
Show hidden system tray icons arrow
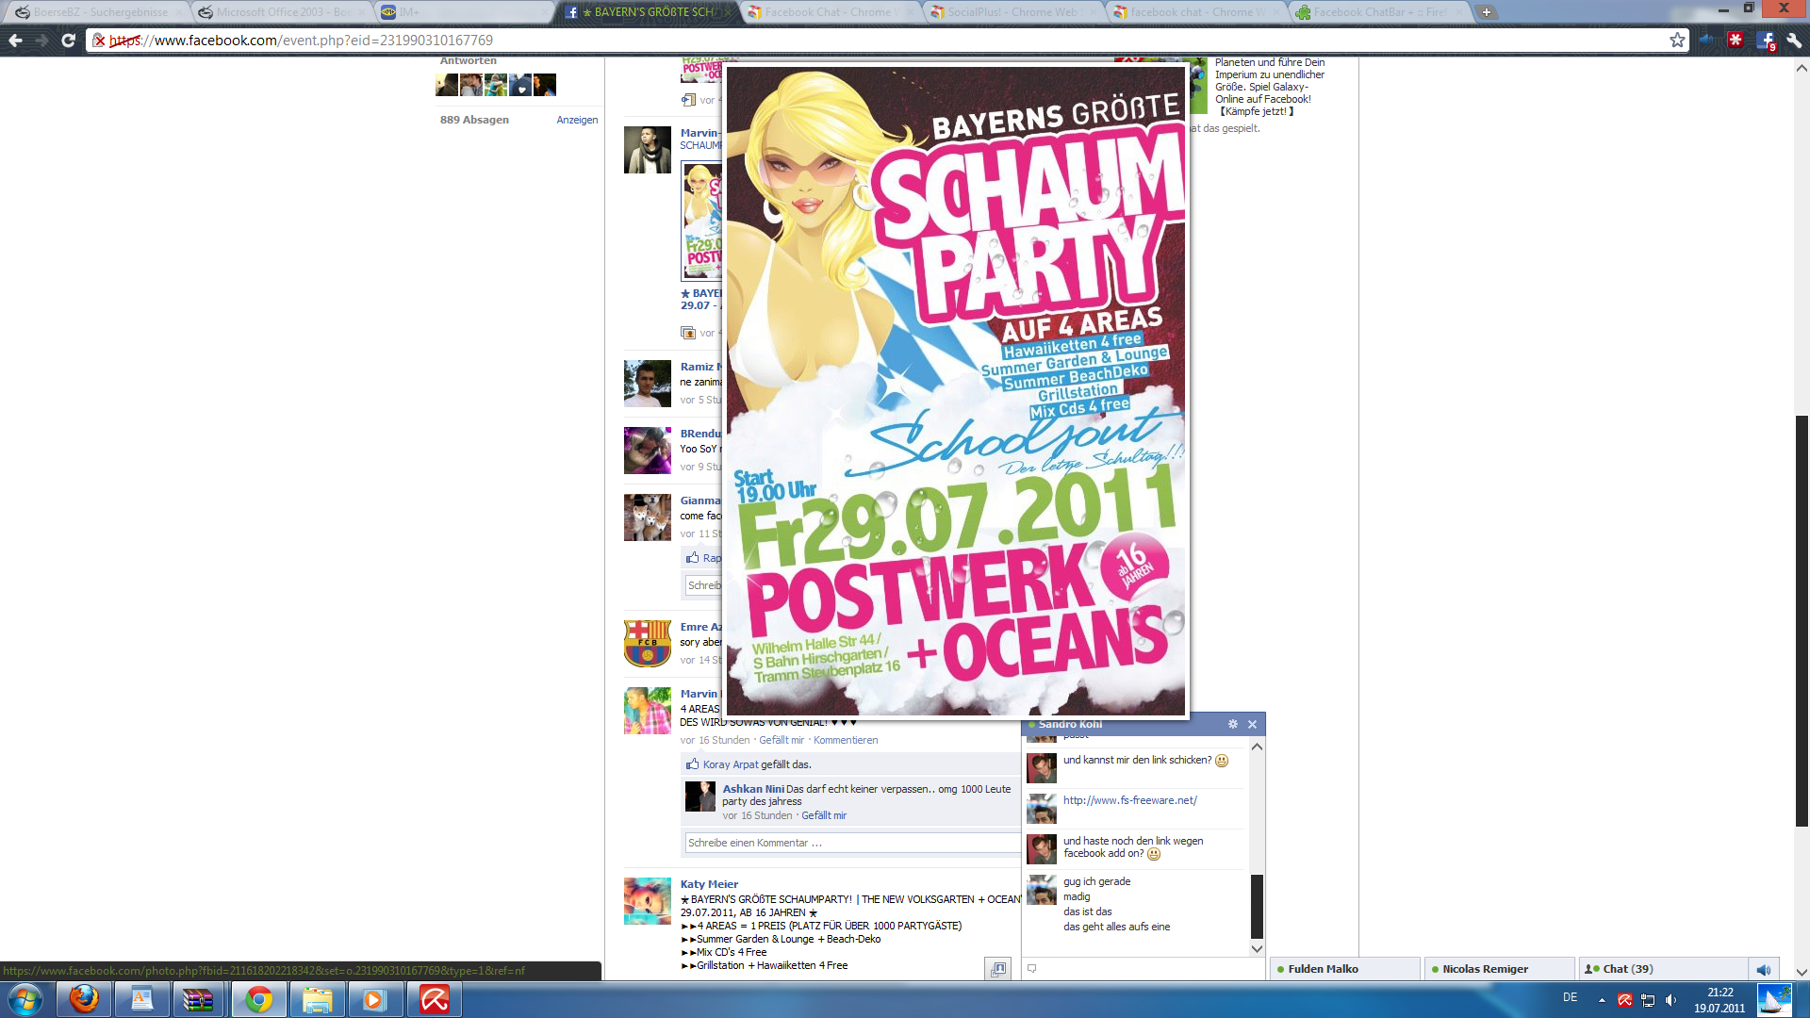coord(1602,1000)
